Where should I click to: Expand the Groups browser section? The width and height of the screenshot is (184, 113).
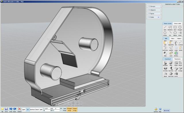coord(154,6)
